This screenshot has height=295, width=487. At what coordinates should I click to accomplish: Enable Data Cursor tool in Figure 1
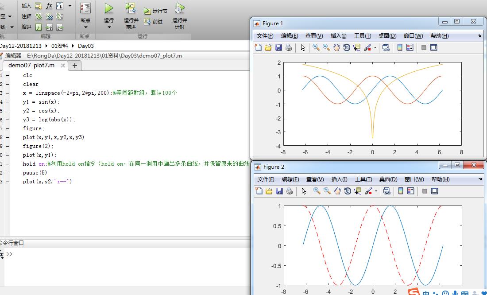(x=357, y=47)
